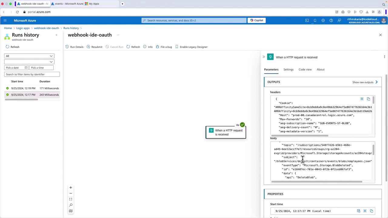Click the File a bug button
Screen dimensions: 388x218
164,47
